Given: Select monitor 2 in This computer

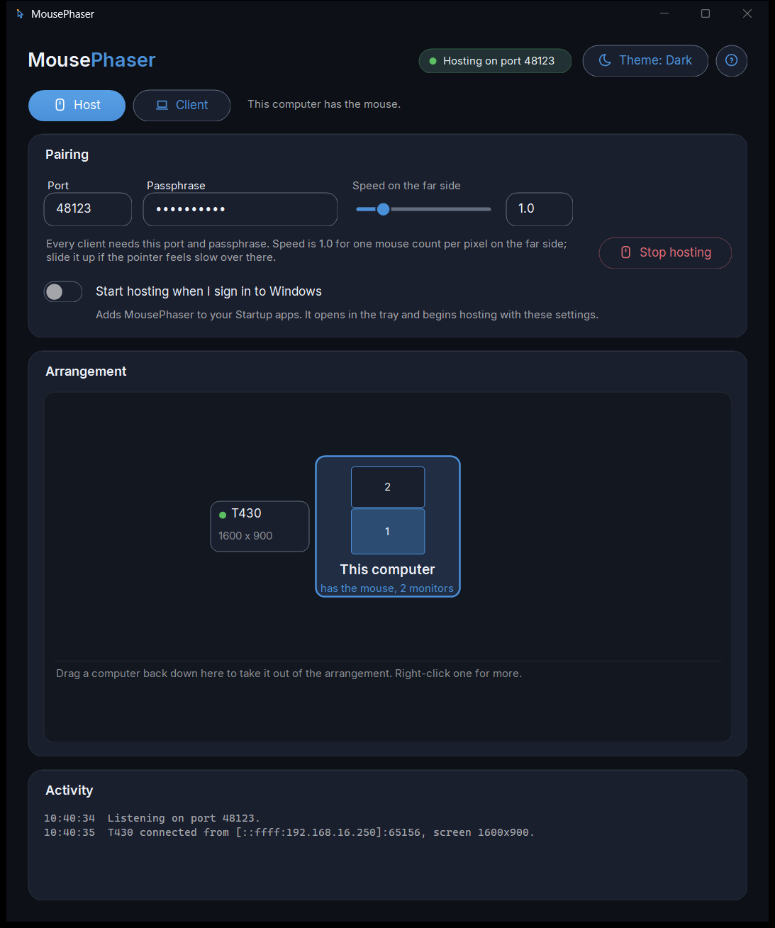Looking at the screenshot, I should click(388, 487).
